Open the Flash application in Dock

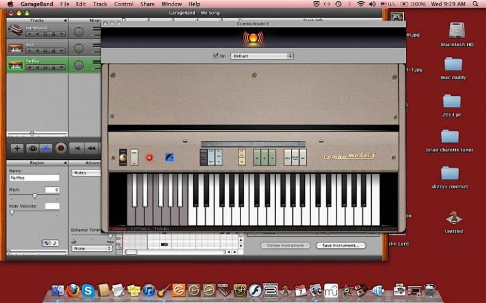click(256, 291)
